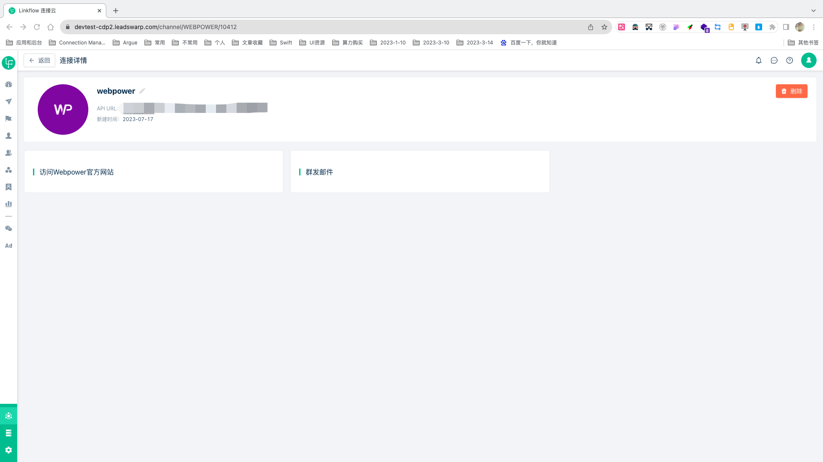
Task: Open the 个人 bookmark folder
Action: pyautogui.click(x=215, y=43)
